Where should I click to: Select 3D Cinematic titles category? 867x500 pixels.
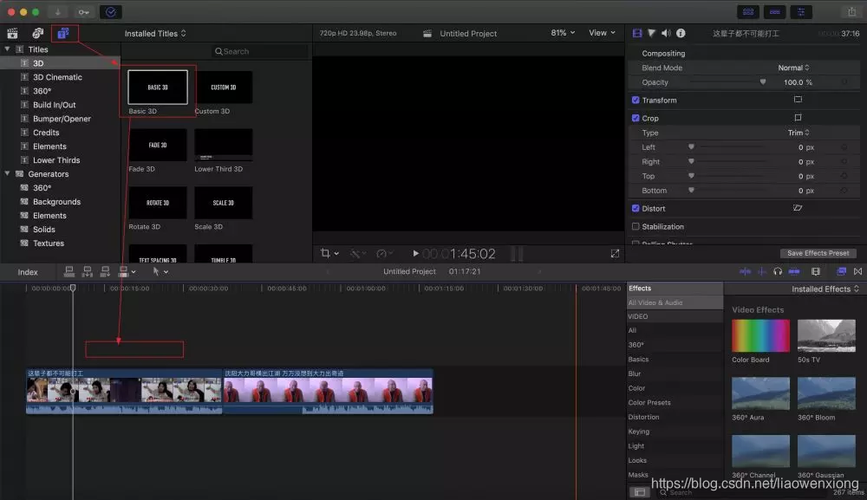pyautogui.click(x=57, y=77)
